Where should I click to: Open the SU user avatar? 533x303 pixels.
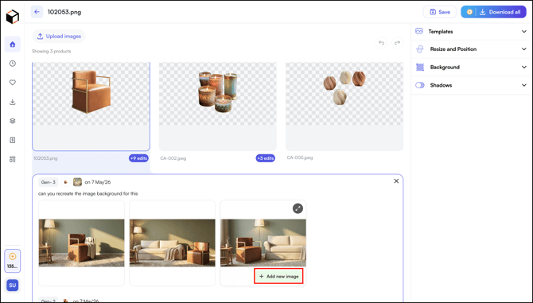pos(13,285)
